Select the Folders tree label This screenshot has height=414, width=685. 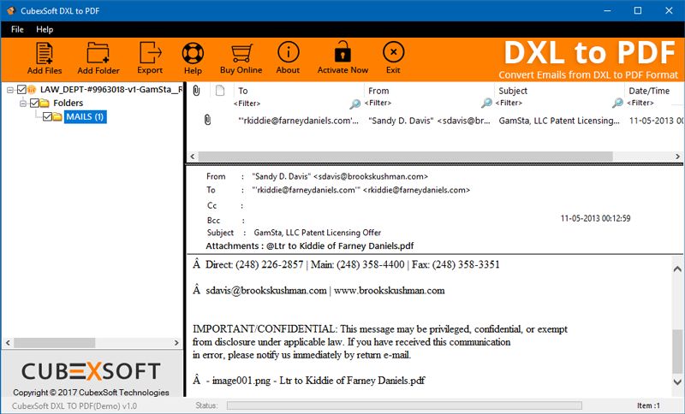coord(68,103)
